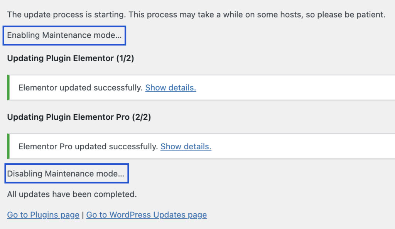Click green success bar of Elementor notice
Viewport: 395px width, 229px height.
coord(8,87)
